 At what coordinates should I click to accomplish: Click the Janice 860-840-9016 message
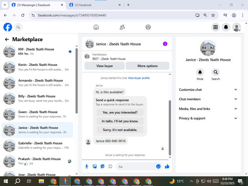pos(111,141)
